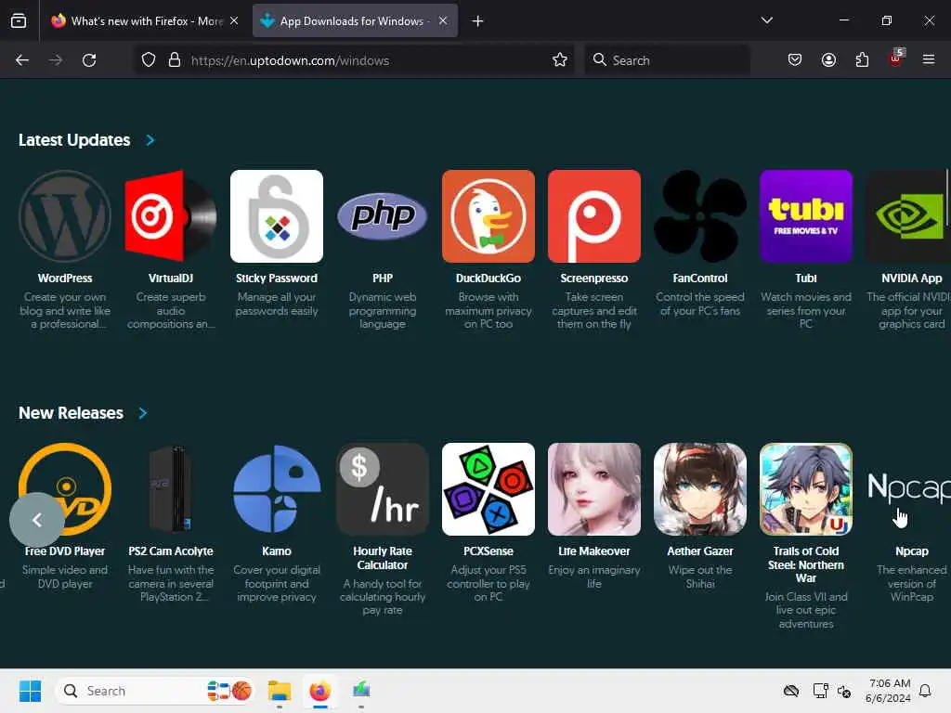
Task: Open the taskbar clock and date
Action: pyautogui.click(x=889, y=691)
